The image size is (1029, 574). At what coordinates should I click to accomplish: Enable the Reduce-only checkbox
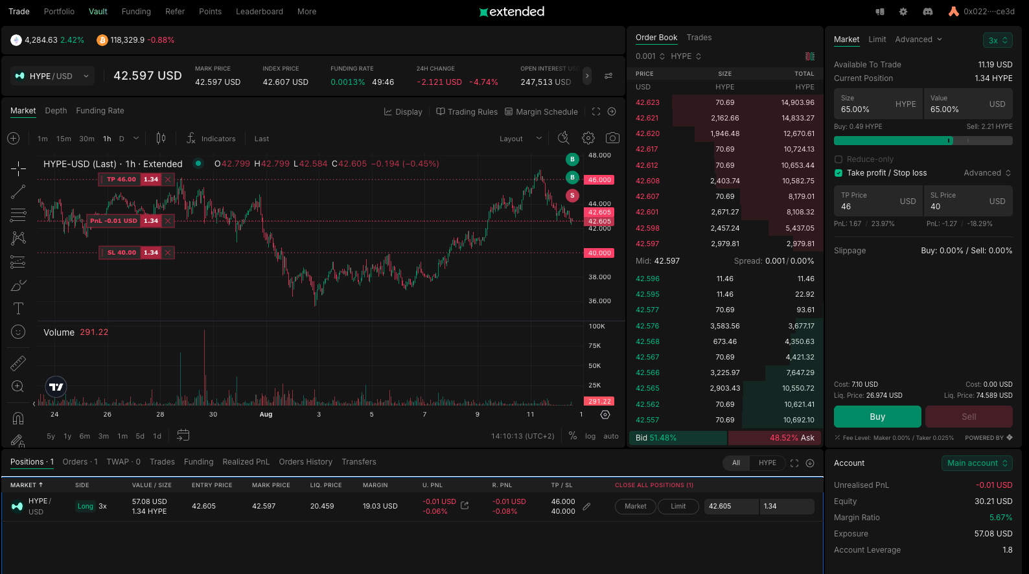coord(838,159)
